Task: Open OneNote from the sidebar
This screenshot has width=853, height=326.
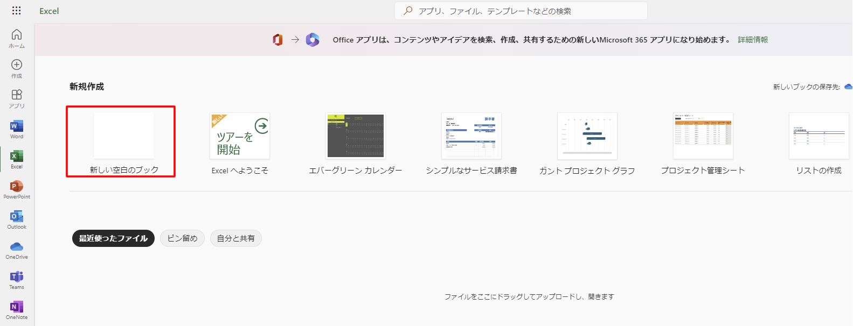Action: pos(17,310)
